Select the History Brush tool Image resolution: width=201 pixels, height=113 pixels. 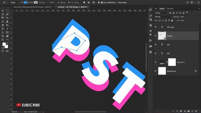7,25
